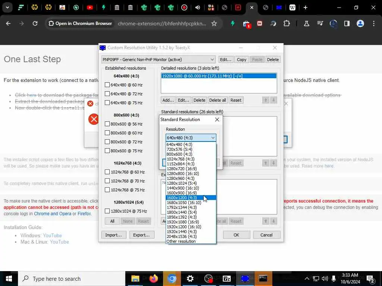Image resolution: width=382 pixels, height=286 pixels.
Task: Select the 1920x1080 @ 60.000 Hz detailed entry
Action: coord(219,76)
